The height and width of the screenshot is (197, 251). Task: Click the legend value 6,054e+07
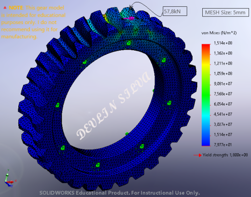(223, 104)
